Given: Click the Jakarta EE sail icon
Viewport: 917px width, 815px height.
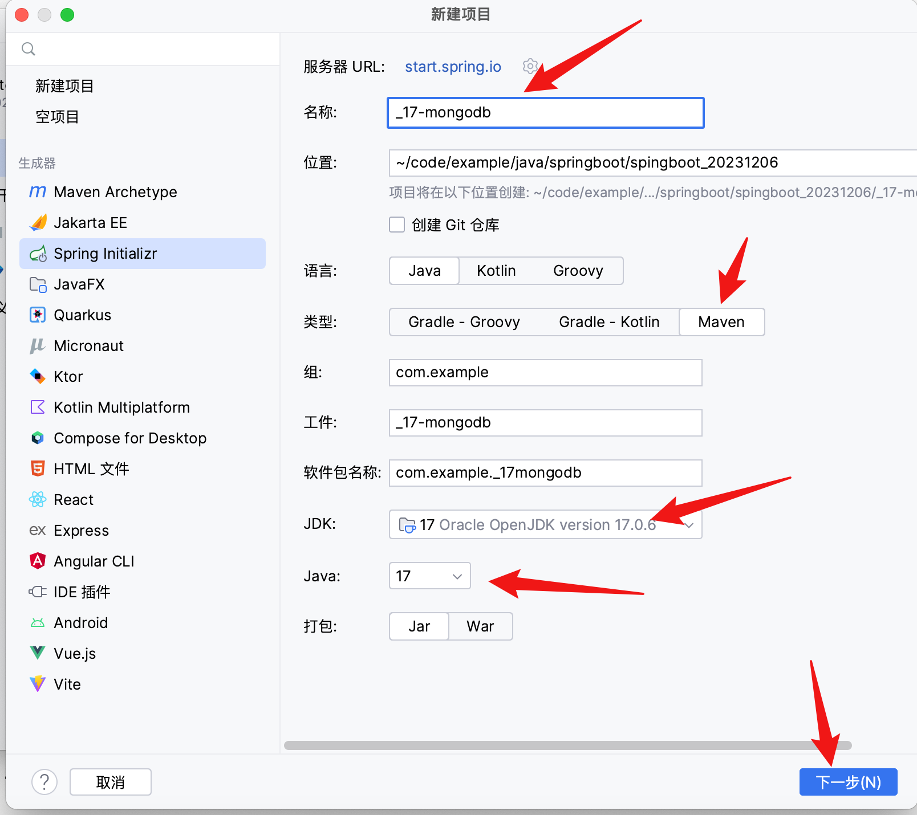Looking at the screenshot, I should pos(38,223).
